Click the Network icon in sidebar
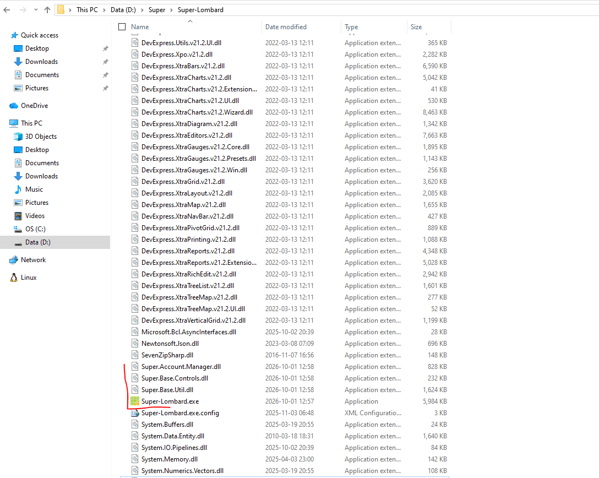This screenshot has width=599, height=478. pyautogui.click(x=14, y=260)
